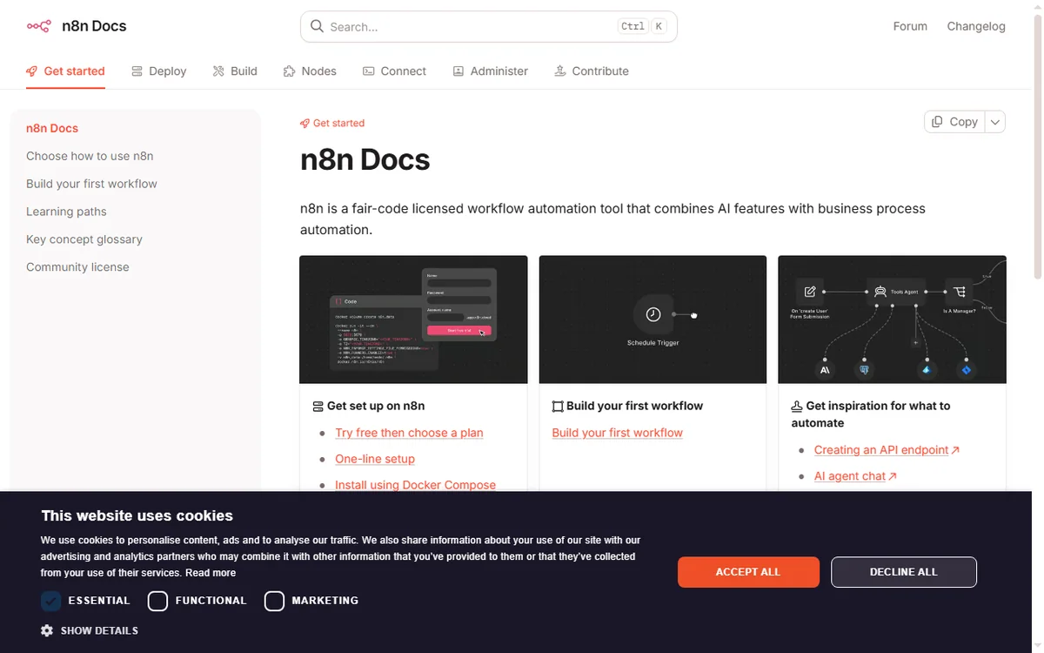
Task: Click the Deploy tab server icon
Action: 137,71
